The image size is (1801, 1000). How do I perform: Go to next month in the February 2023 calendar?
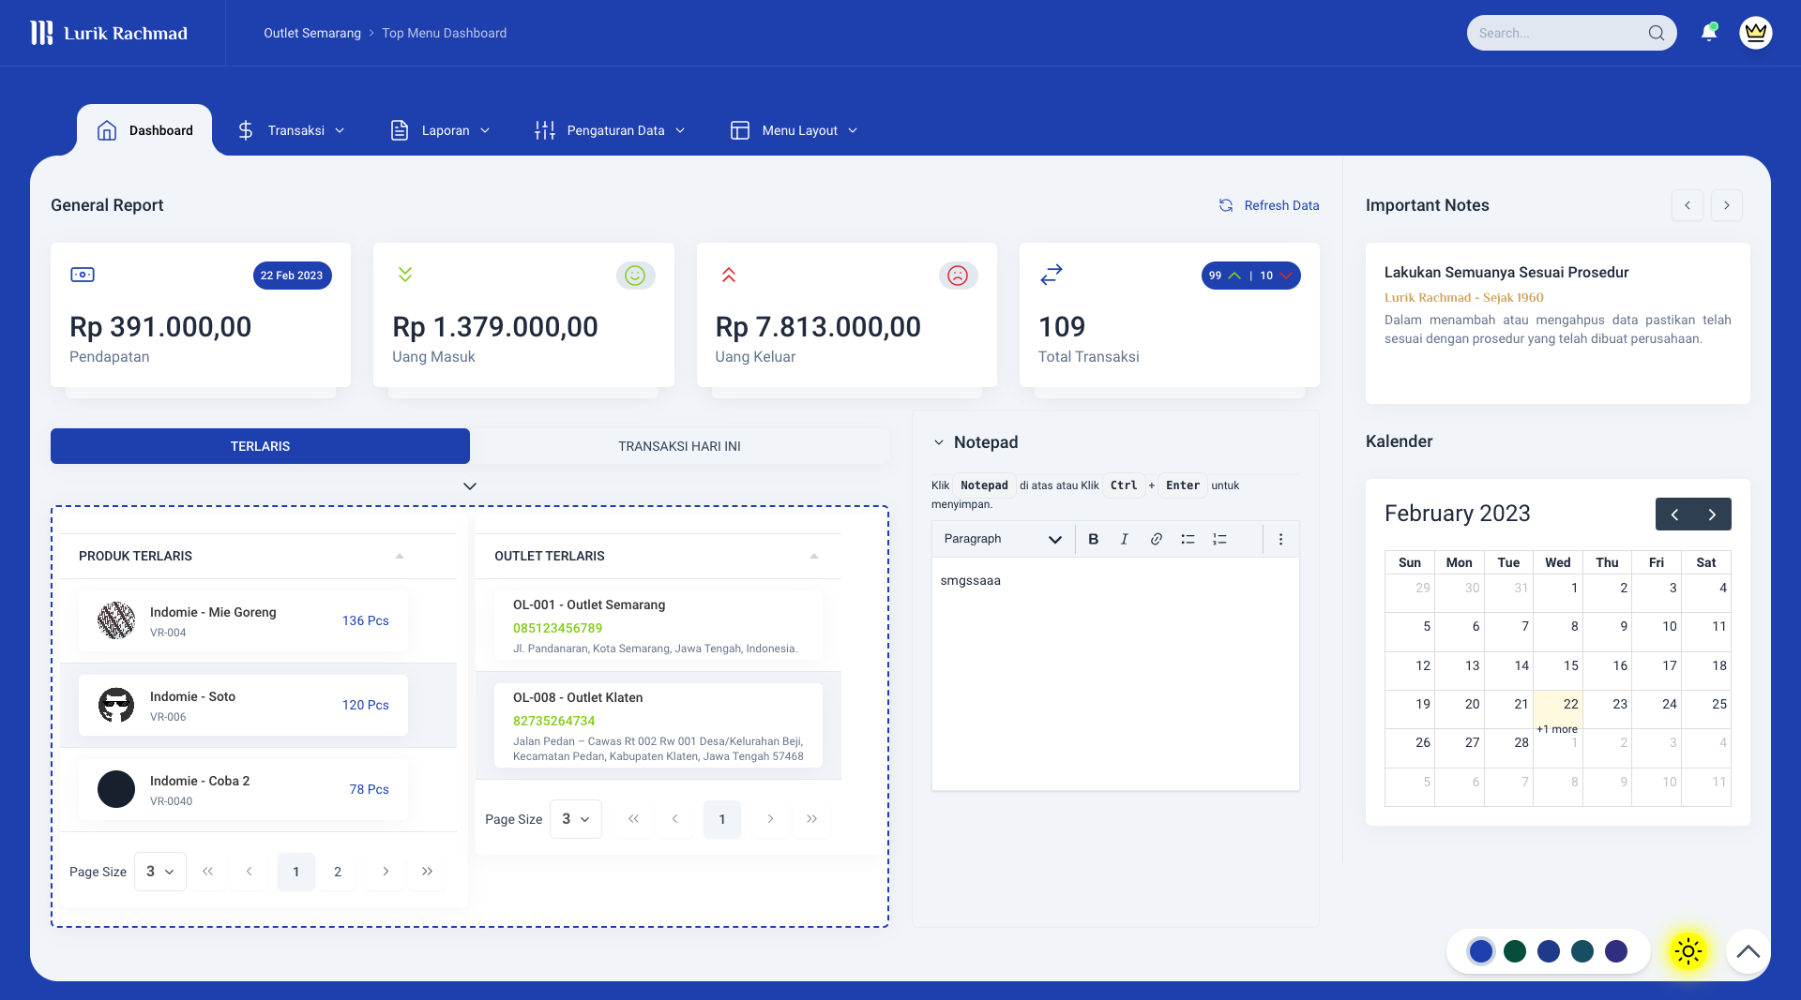tap(1712, 514)
